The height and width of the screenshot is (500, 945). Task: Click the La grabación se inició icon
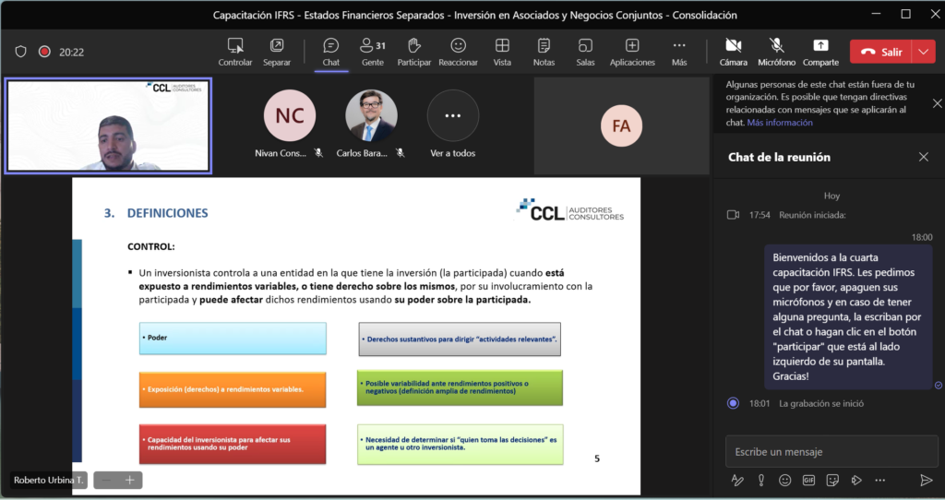[733, 404]
